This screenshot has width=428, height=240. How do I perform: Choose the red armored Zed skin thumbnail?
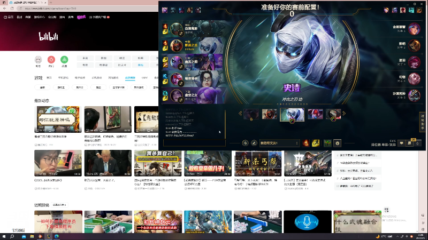(270, 114)
